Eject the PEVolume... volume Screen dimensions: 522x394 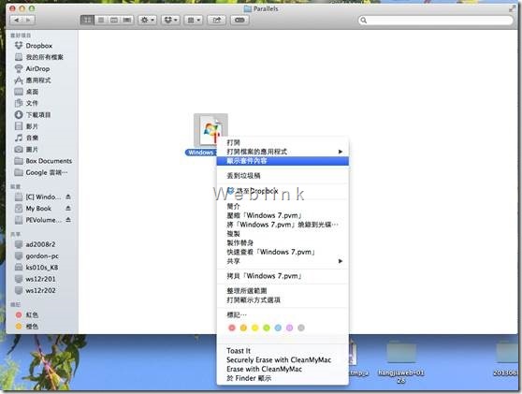coord(68,220)
